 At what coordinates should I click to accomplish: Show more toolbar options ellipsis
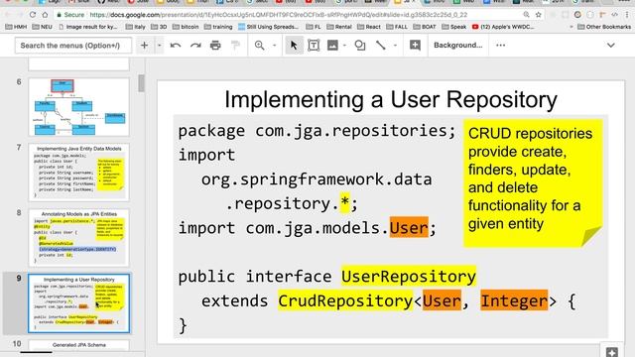pyautogui.click(x=500, y=46)
